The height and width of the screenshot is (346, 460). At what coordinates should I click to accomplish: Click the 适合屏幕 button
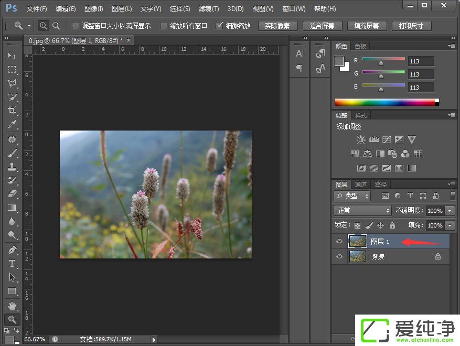(322, 26)
